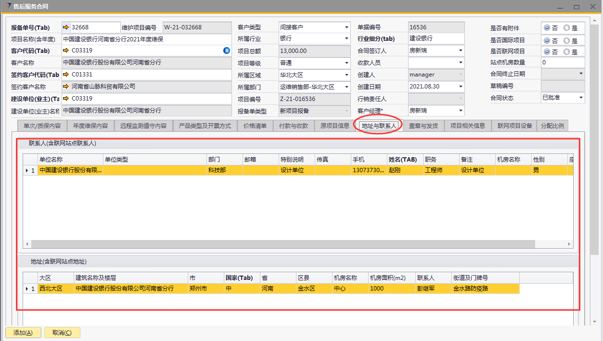The image size is (603, 341).
Task: Open the 创建日期 date picker dropdown
Action: point(461,87)
